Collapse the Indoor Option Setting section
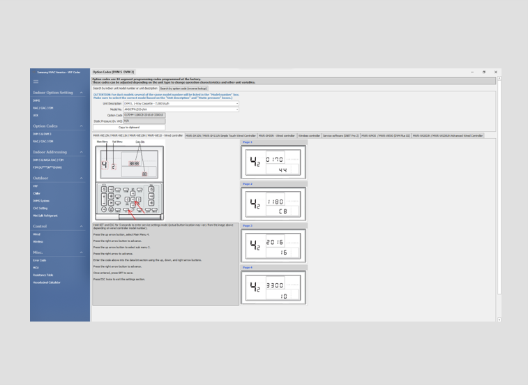528x385 pixels. click(82, 93)
